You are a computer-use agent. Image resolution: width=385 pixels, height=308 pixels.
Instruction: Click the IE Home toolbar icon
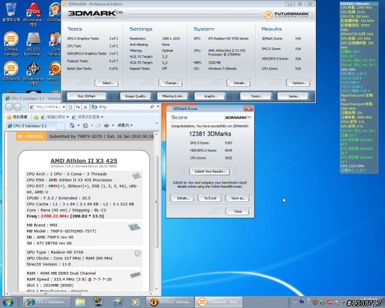[72, 126]
